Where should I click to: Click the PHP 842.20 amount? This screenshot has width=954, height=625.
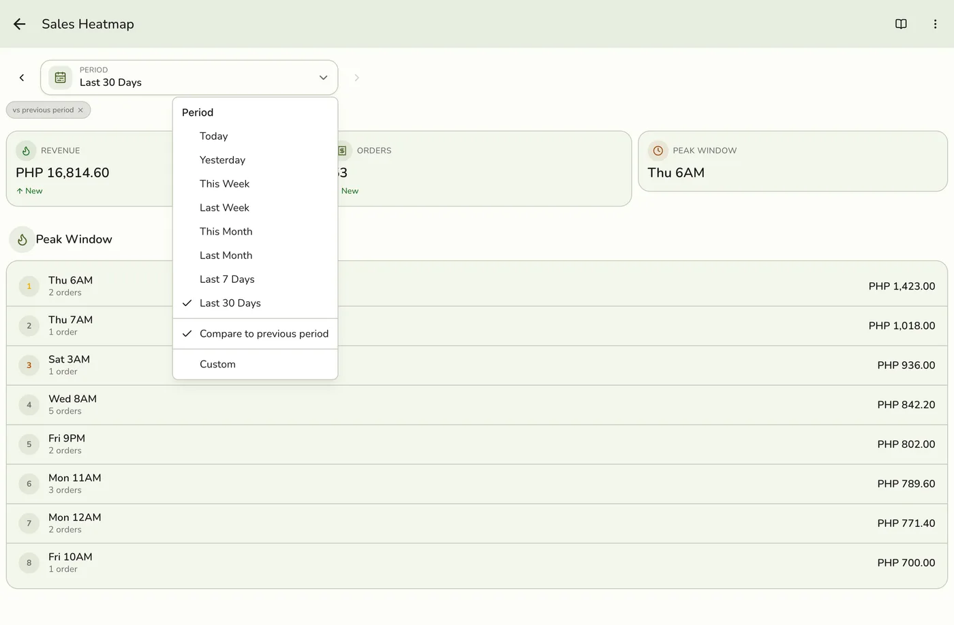click(906, 405)
